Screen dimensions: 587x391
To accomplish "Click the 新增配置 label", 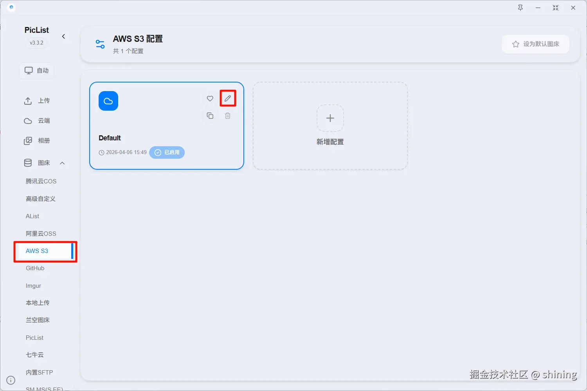I will pyautogui.click(x=330, y=142).
